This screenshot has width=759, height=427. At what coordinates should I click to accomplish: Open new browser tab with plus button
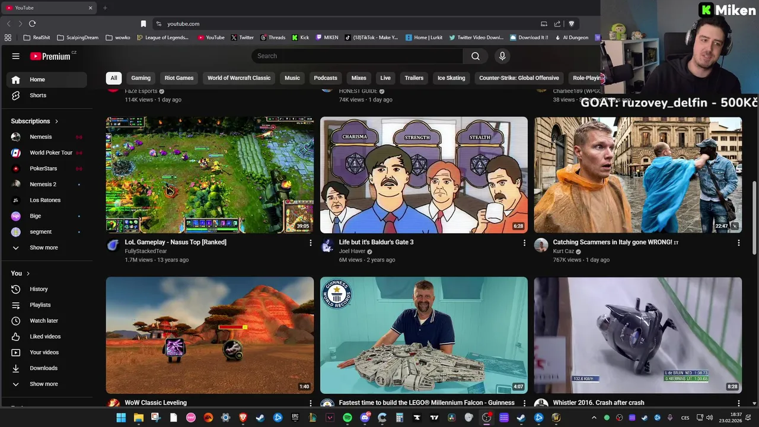click(105, 8)
